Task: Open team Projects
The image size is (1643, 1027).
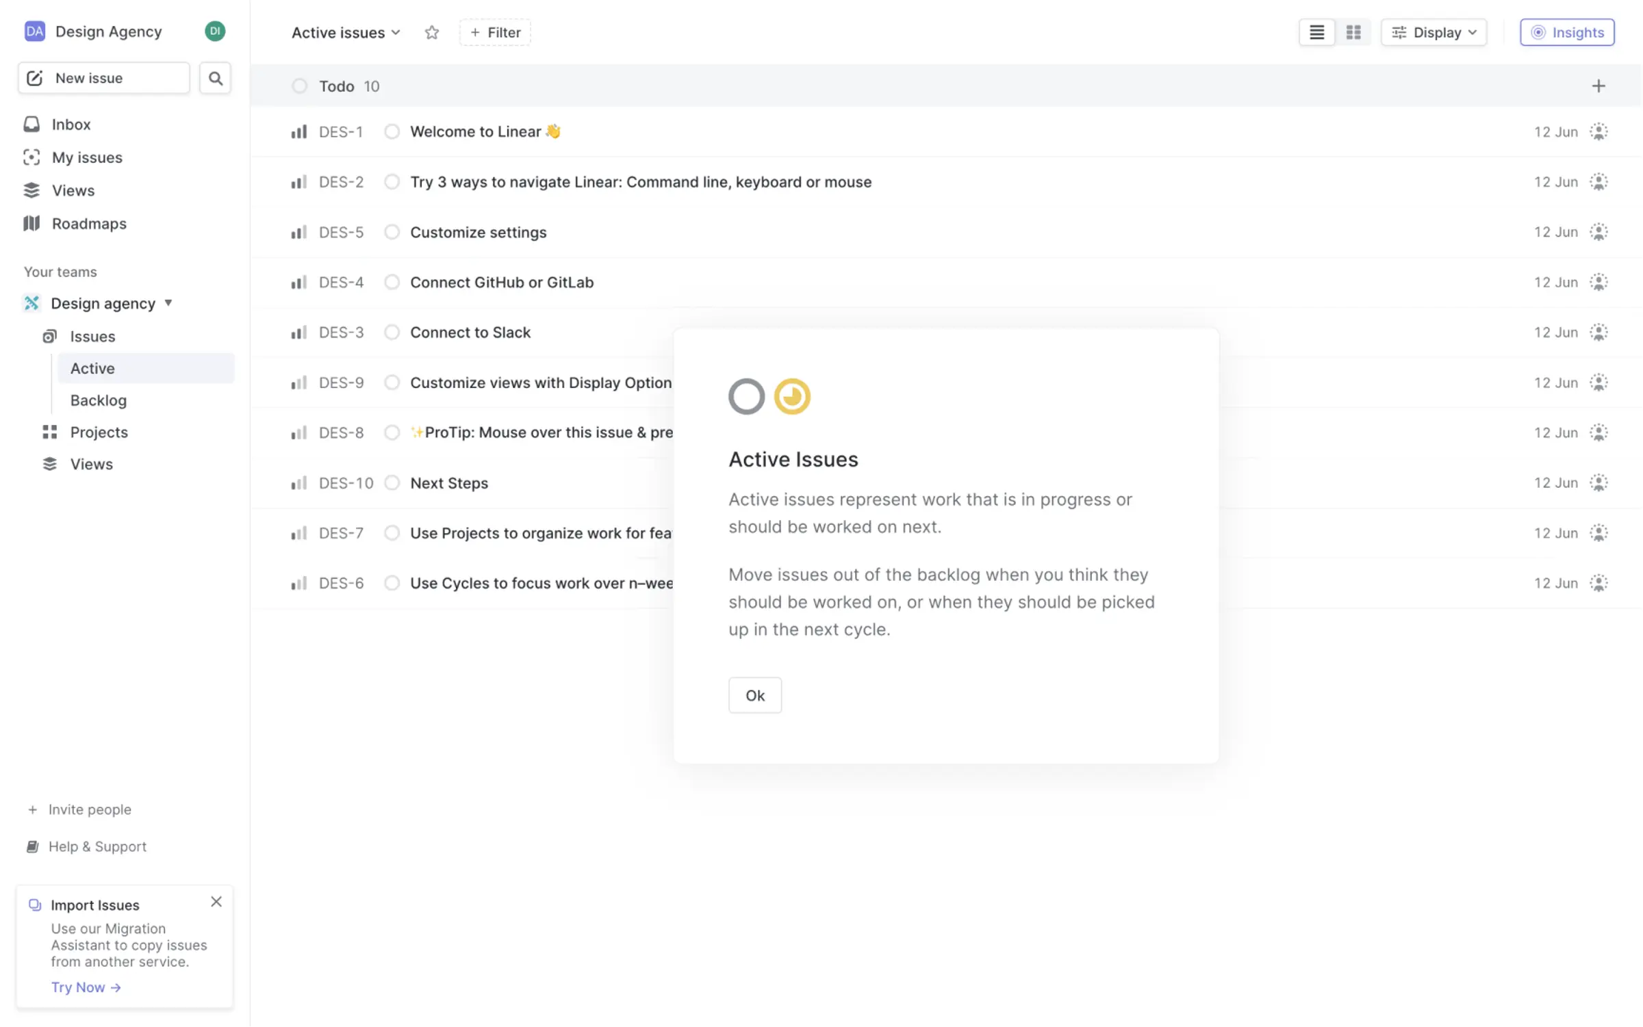Action: [99, 432]
